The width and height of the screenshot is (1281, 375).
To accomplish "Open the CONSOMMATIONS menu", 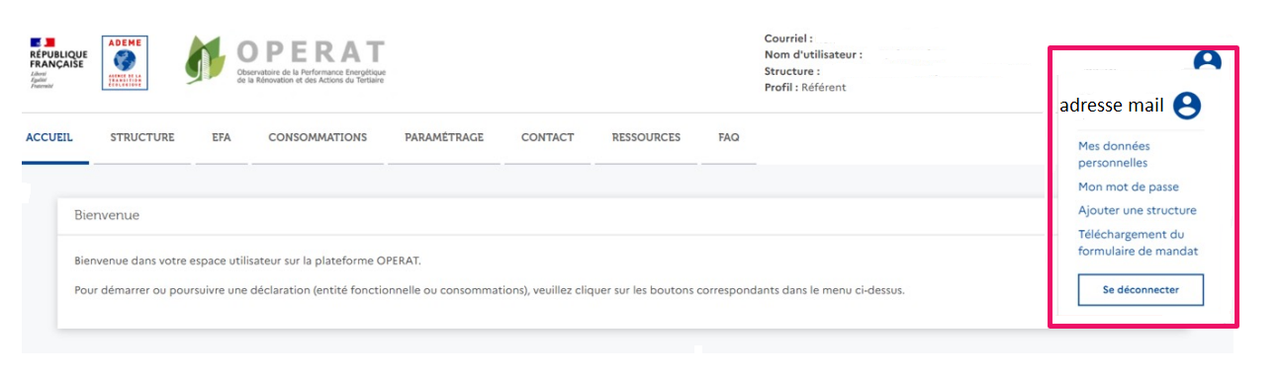I will [x=318, y=137].
